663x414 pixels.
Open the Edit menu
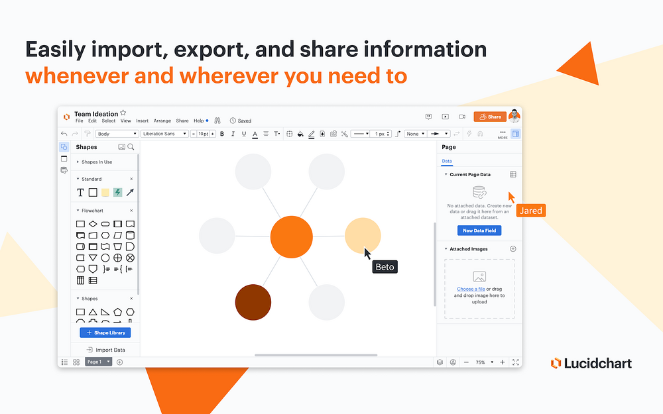click(x=92, y=121)
